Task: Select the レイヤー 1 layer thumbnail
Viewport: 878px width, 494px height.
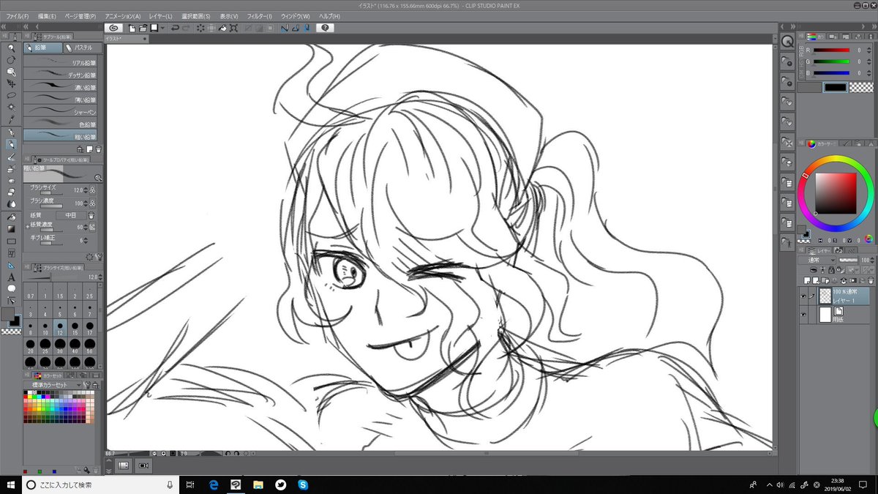Action: point(825,296)
